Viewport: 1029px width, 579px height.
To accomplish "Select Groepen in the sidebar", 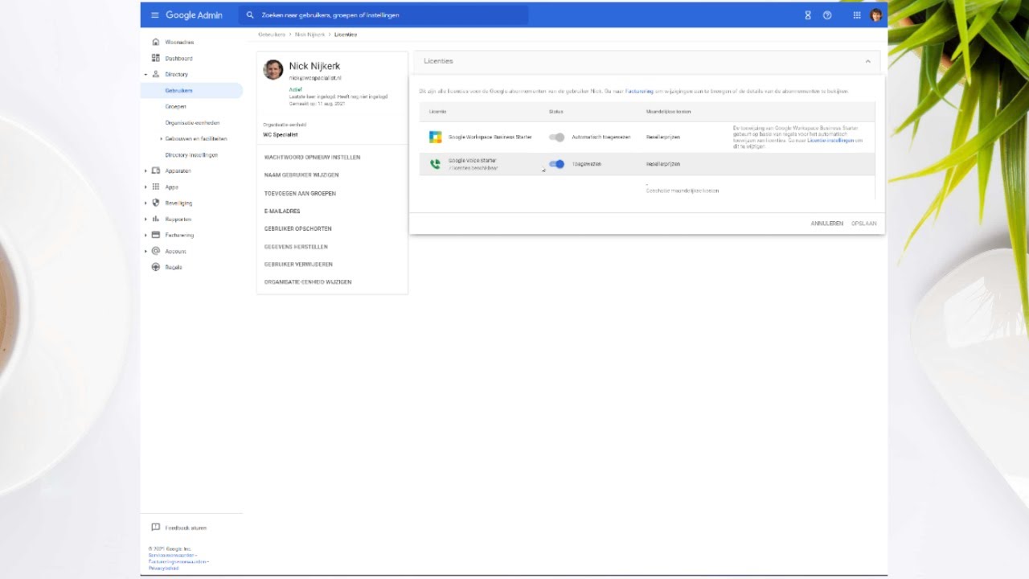I will [x=175, y=106].
